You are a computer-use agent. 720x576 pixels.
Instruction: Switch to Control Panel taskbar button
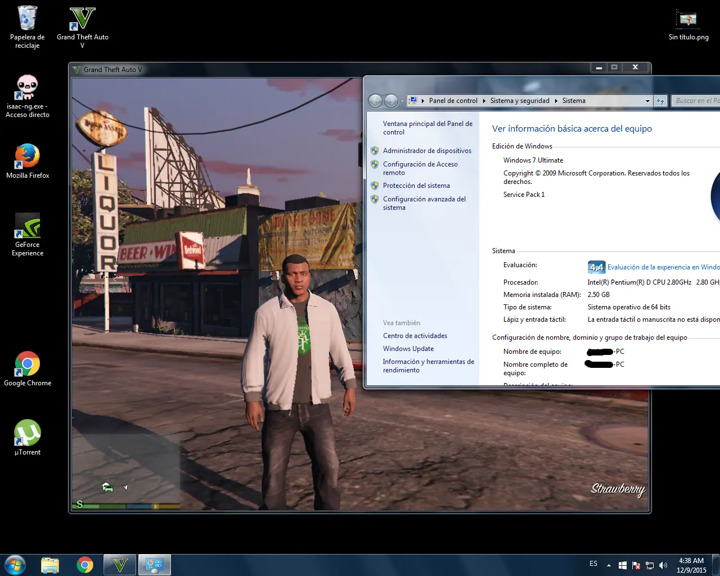tap(155, 565)
